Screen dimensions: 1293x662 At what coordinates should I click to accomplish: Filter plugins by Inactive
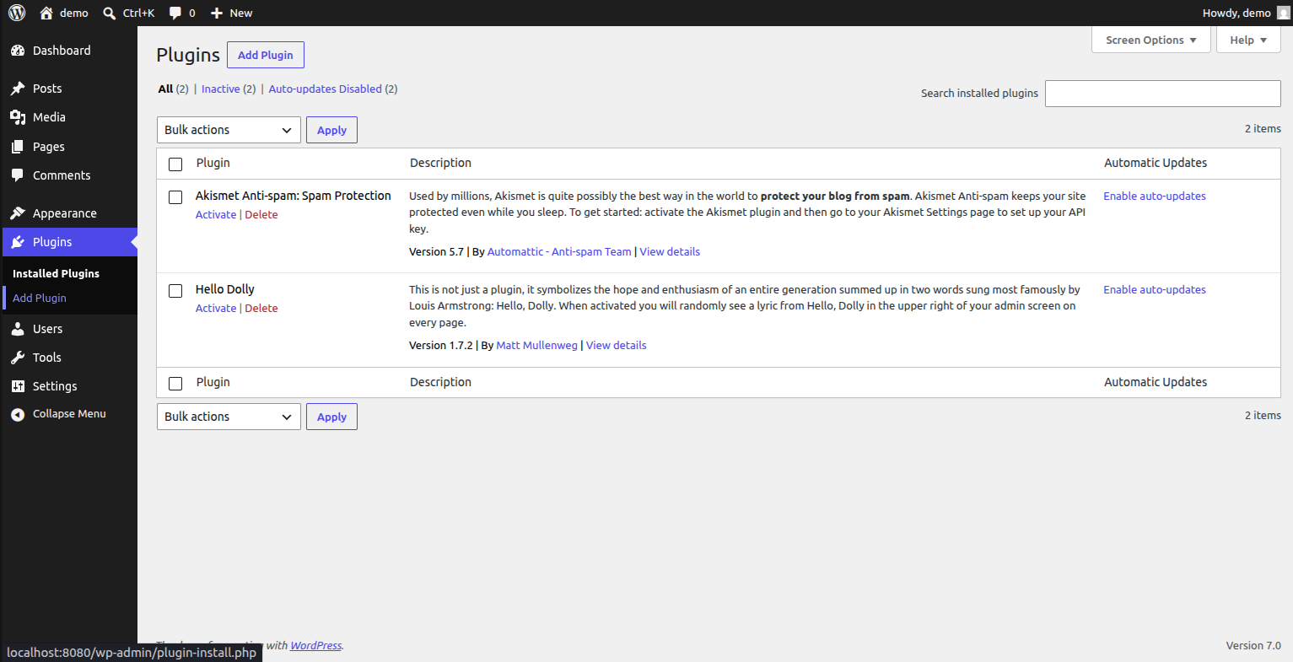click(x=221, y=89)
